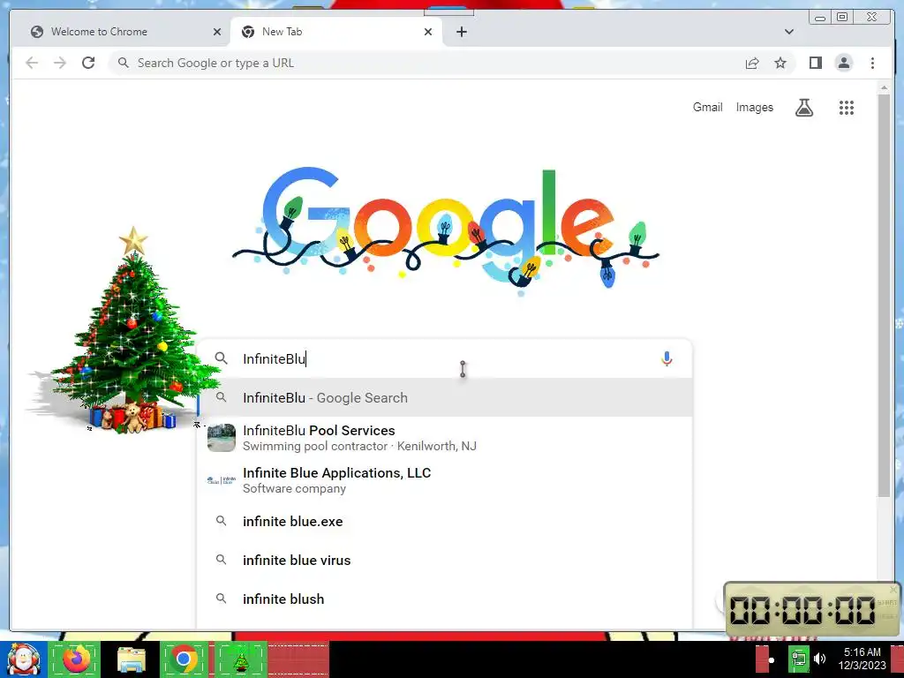
Task: Open the Google apps grid
Action: pyautogui.click(x=847, y=107)
